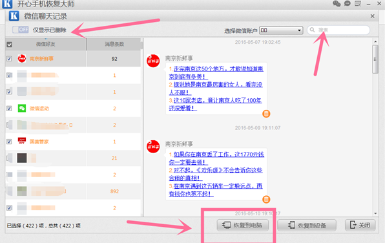Click the chat scrollbar up arrow

(x=375, y=41)
